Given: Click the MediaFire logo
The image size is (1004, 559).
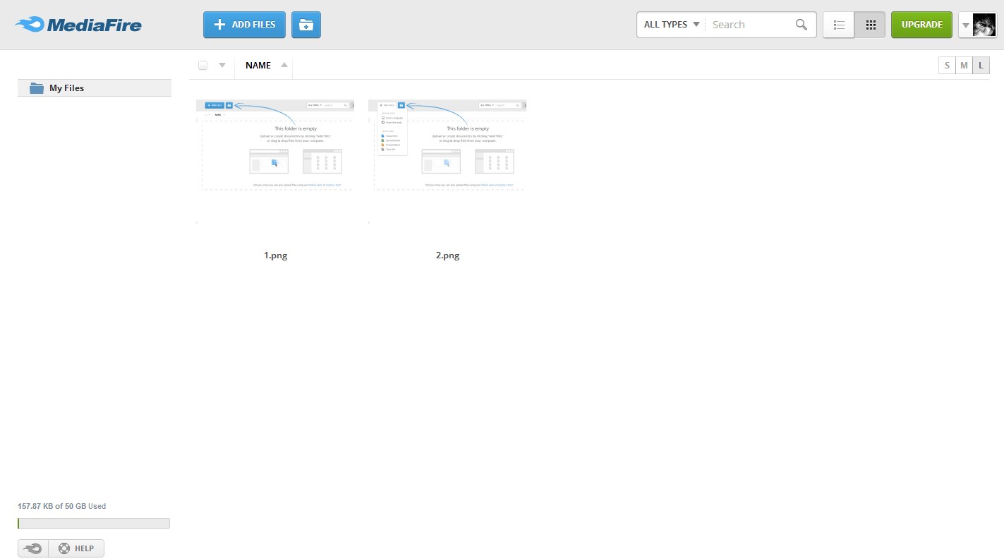Looking at the screenshot, I should tap(78, 25).
